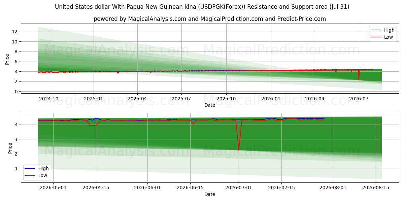Click the '2026-01' date label on top chart
The height and width of the screenshot is (202, 404).
271,98
